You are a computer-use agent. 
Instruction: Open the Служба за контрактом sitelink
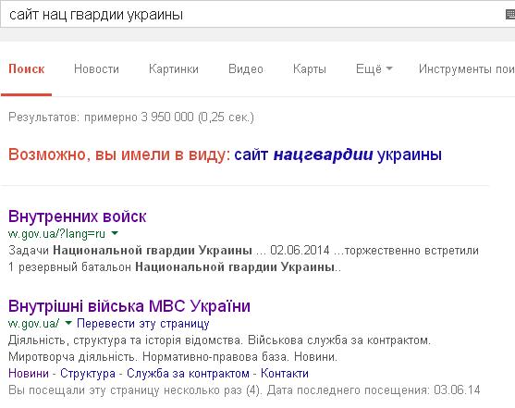pyautogui.click(x=188, y=374)
